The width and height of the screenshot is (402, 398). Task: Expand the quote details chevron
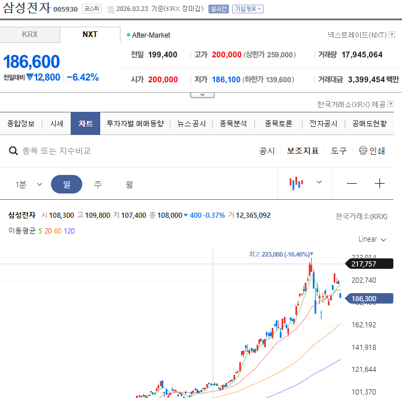(202, 95)
